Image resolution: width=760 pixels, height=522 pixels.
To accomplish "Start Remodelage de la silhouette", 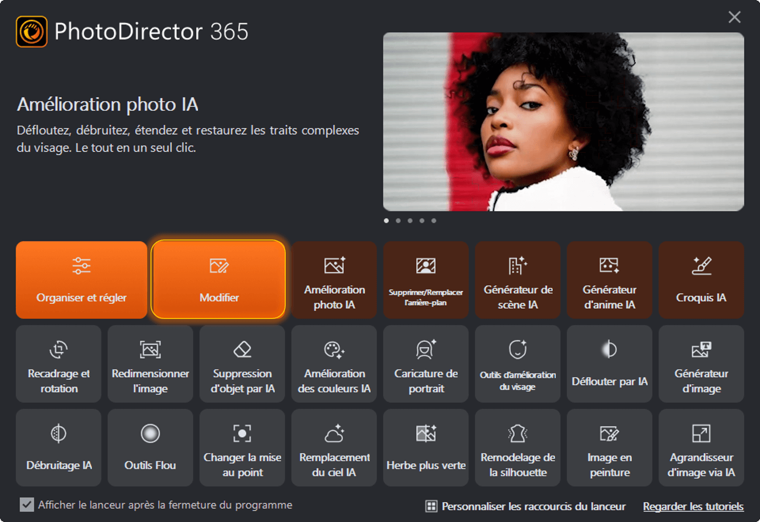I will [518, 448].
